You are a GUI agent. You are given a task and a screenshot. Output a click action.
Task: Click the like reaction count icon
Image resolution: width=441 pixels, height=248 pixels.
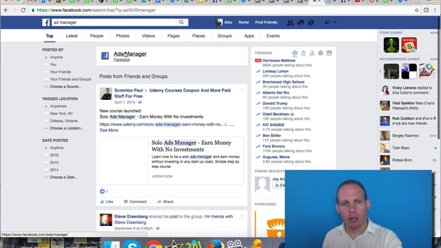point(102,192)
